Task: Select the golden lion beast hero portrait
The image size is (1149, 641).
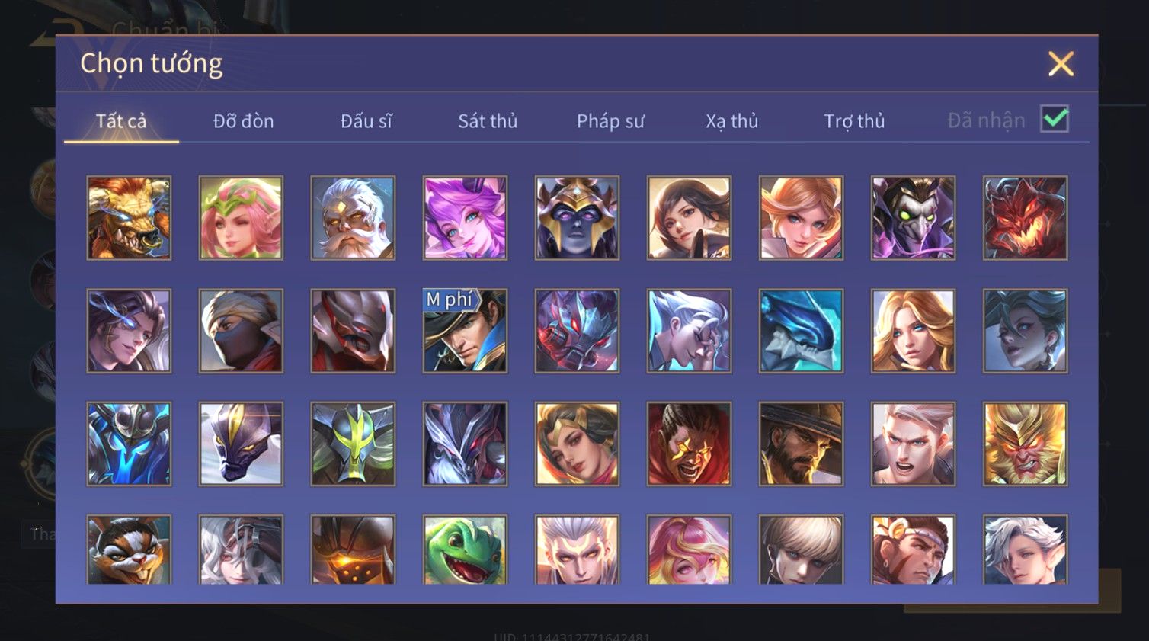Action: (x=129, y=218)
